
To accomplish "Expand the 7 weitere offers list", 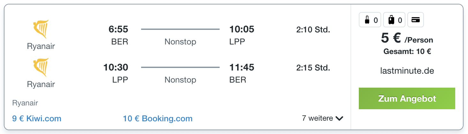I will click(322, 118).
